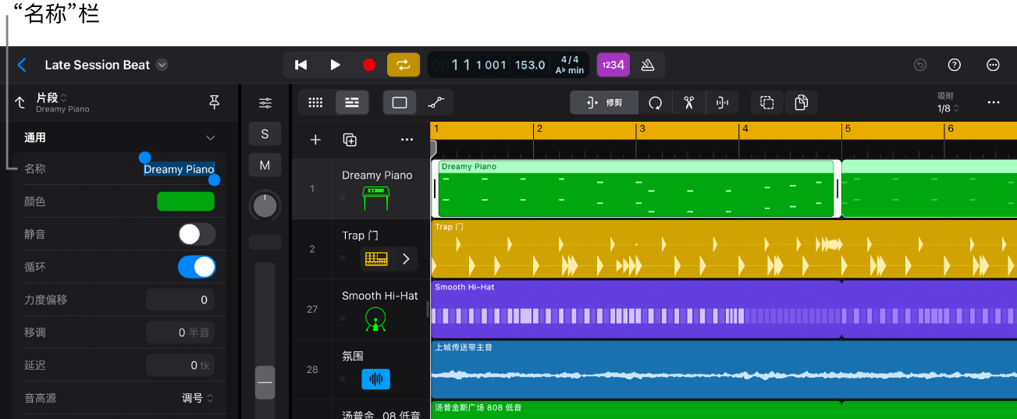Click the Smooth Hi-Hat drum icon
Viewport: 1017px width, 419px height.
(x=375, y=319)
